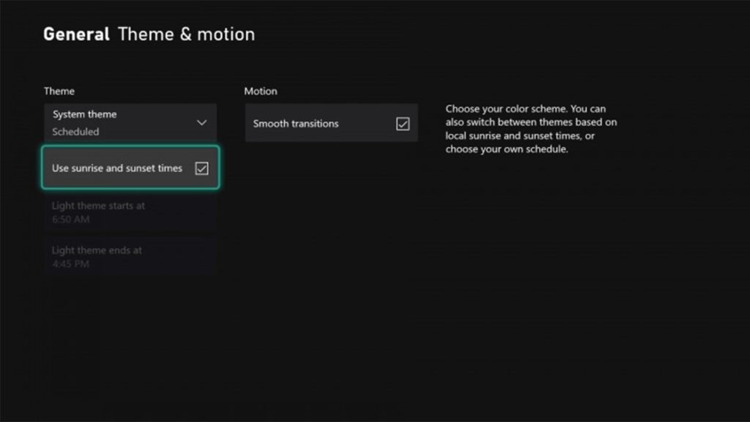Select the 'Light theme ends at' setting

tap(130, 256)
